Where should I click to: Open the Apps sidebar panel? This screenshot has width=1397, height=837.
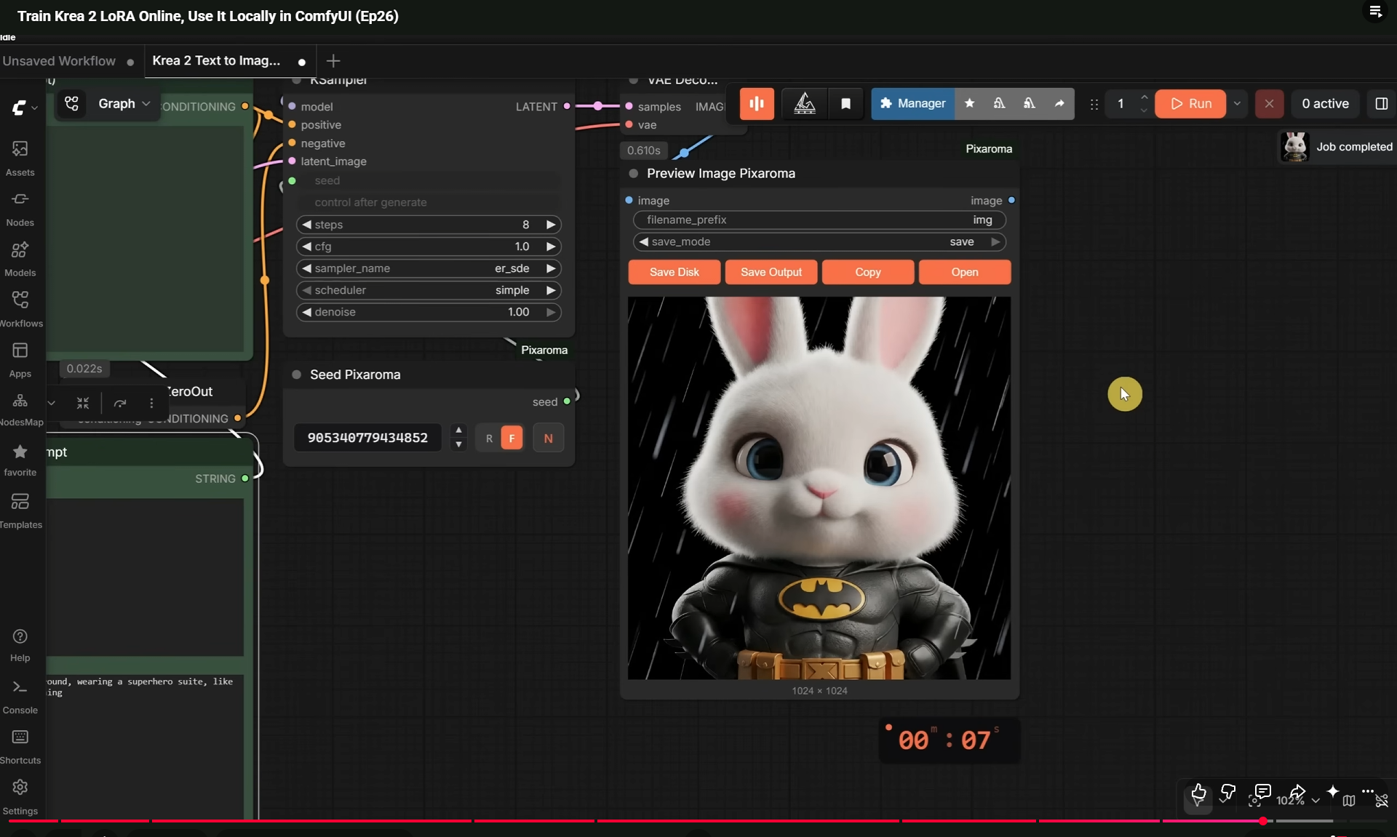point(20,360)
